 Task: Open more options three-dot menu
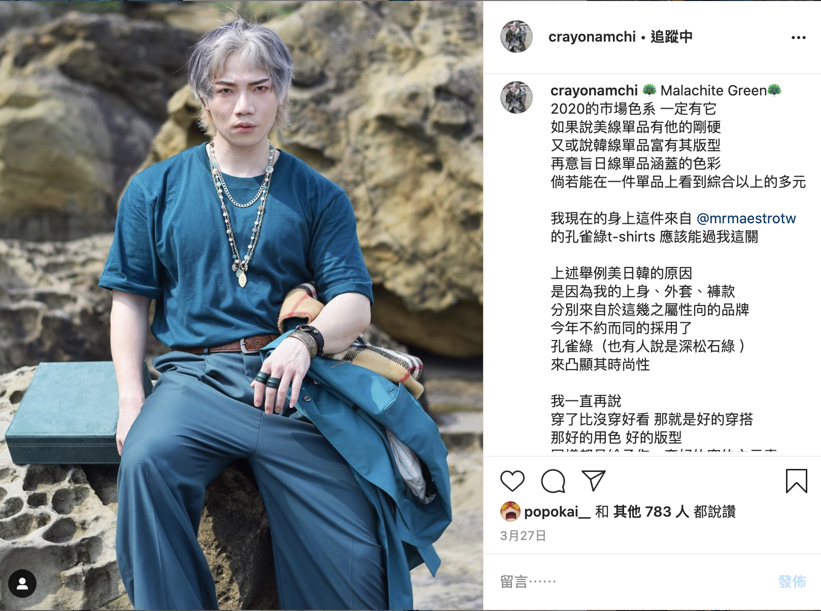798,38
